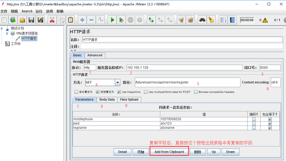The height and width of the screenshot is (161, 286).
Task: Click Start no pauses icon
Action: point(121,20)
